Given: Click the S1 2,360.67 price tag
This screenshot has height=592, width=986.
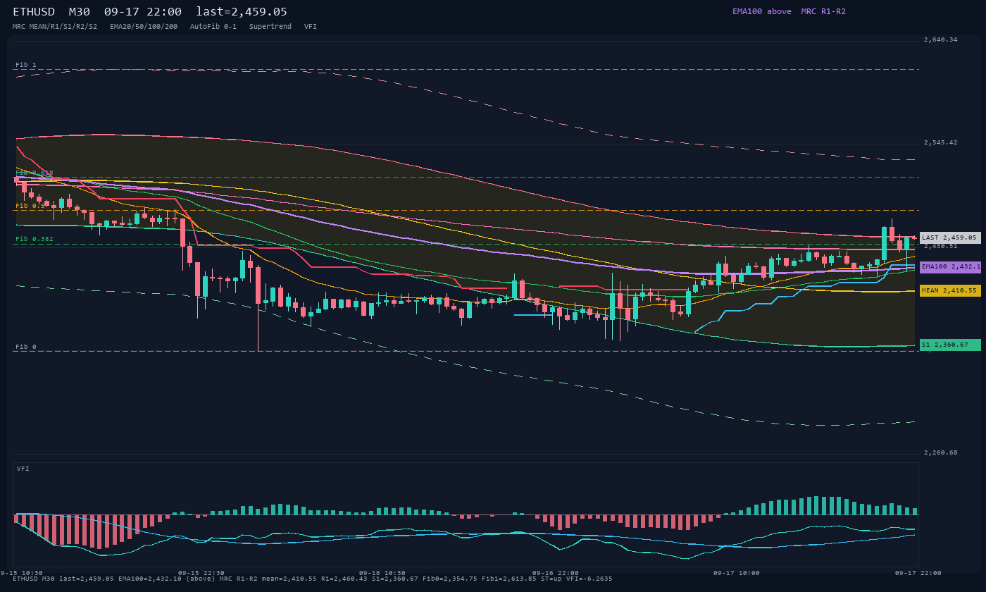Looking at the screenshot, I should 950,345.
